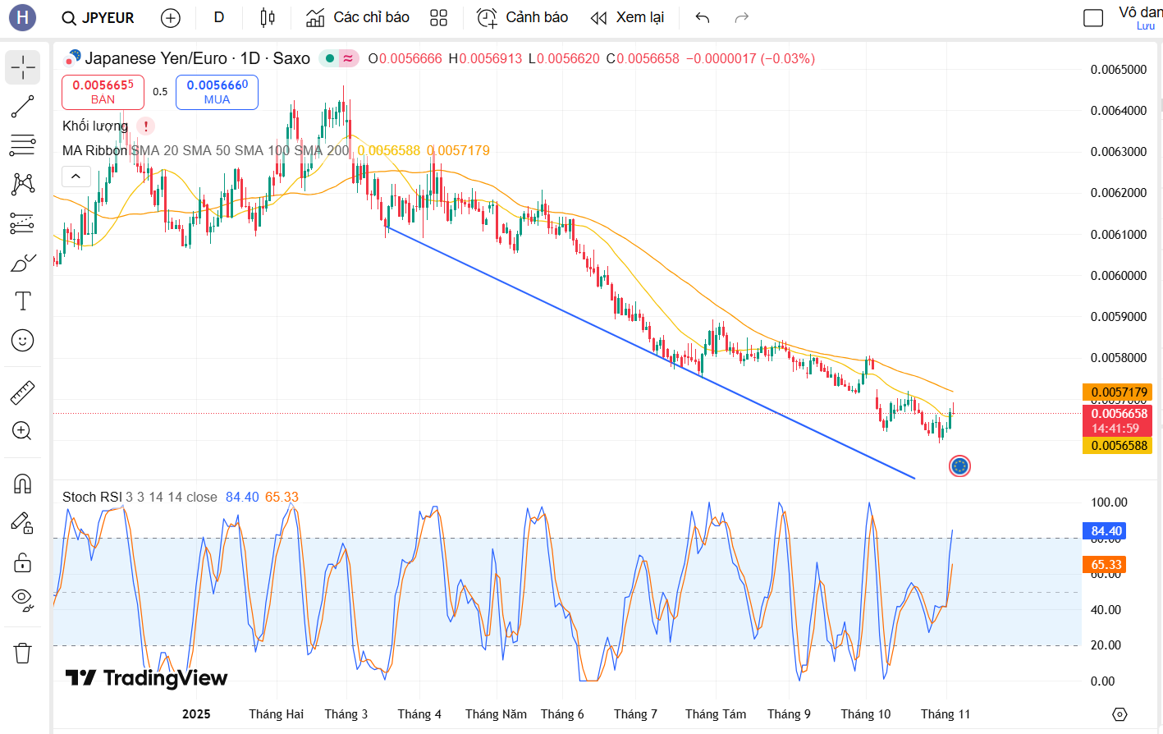
Task: Delete drawings with the trash icon
Action: [x=22, y=654]
